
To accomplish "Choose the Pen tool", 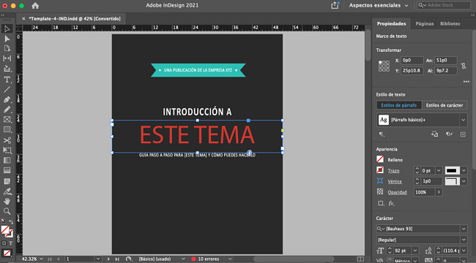I will pyautogui.click(x=7, y=99).
